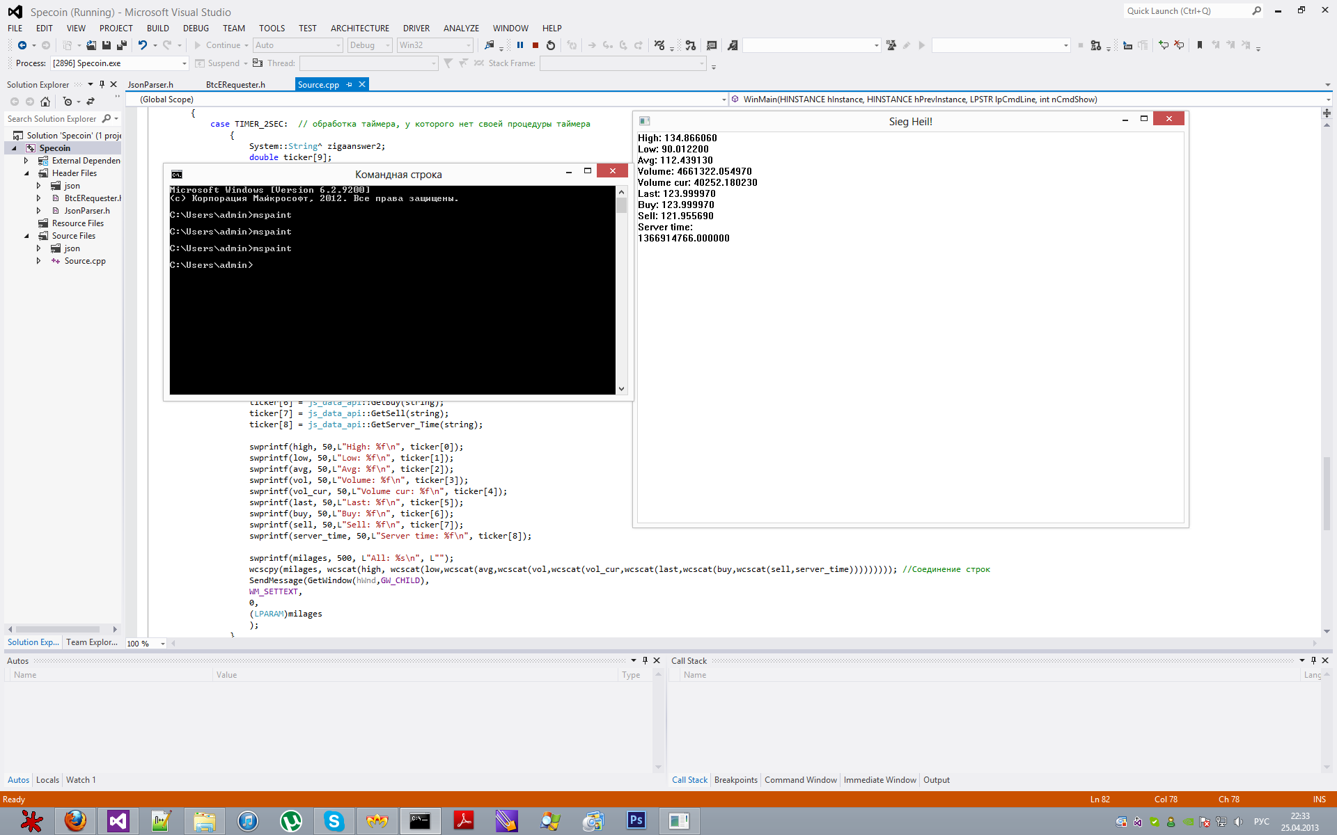Click Sync with Active Document icon
The width and height of the screenshot is (1337, 835).
(x=91, y=102)
